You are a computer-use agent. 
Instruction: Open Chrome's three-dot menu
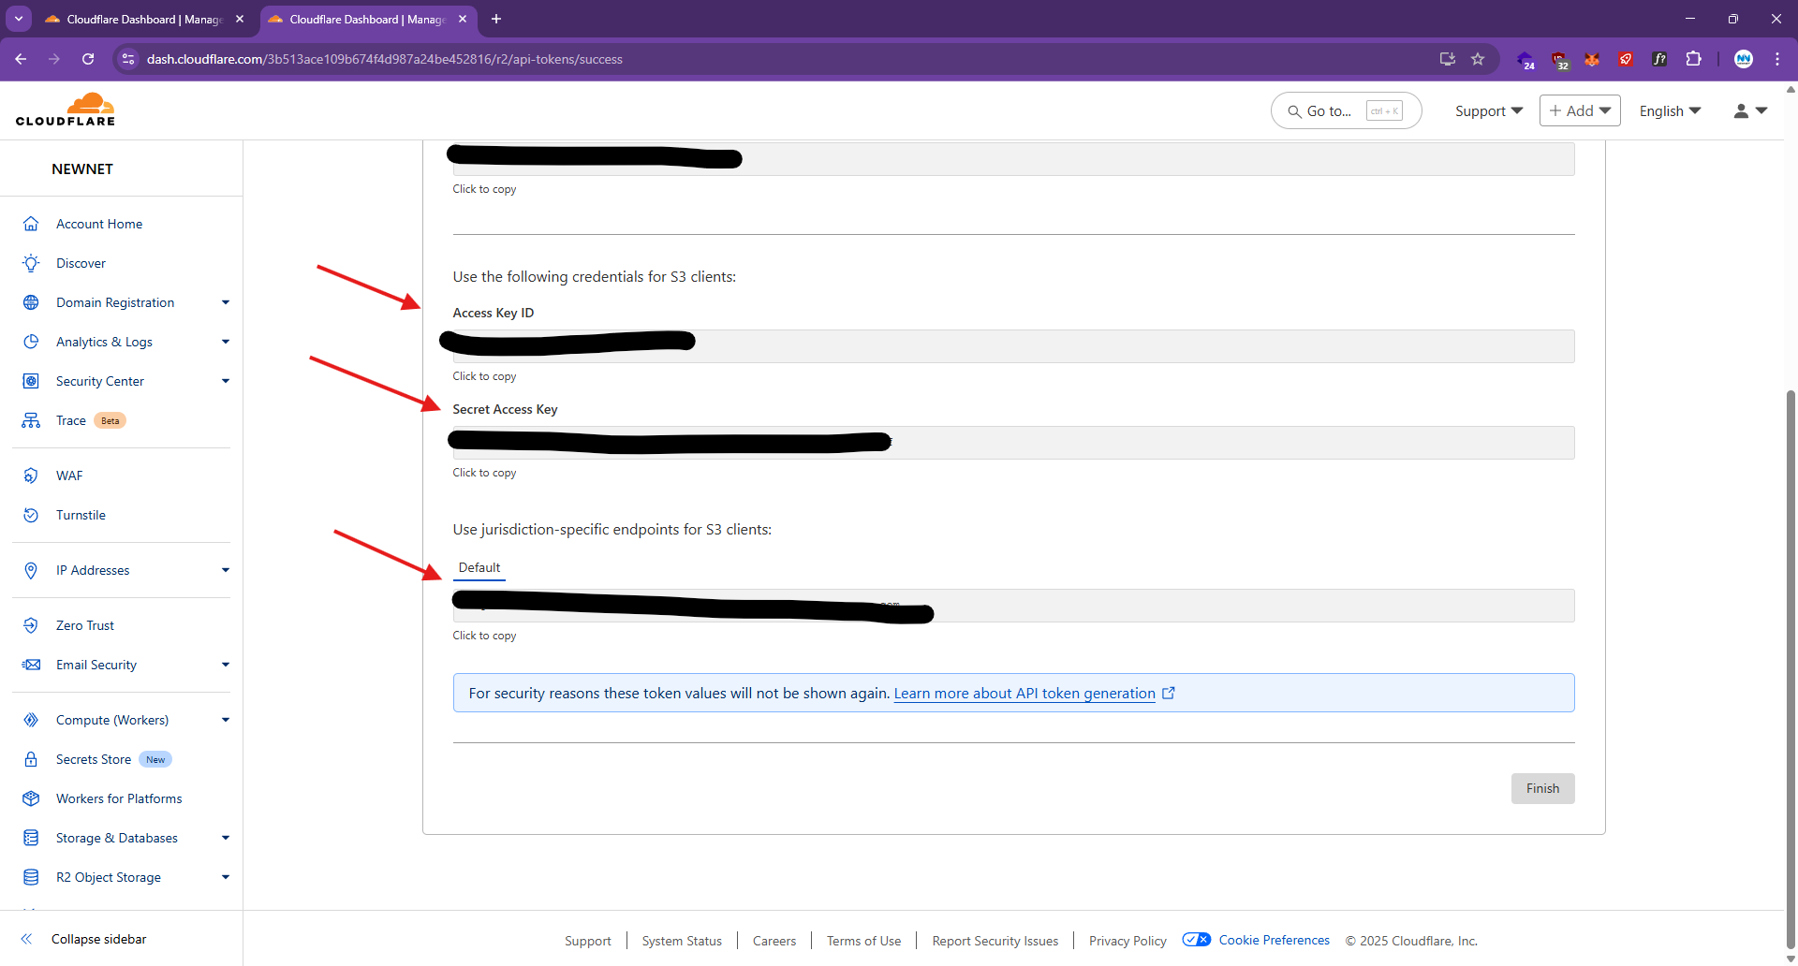[x=1777, y=59]
